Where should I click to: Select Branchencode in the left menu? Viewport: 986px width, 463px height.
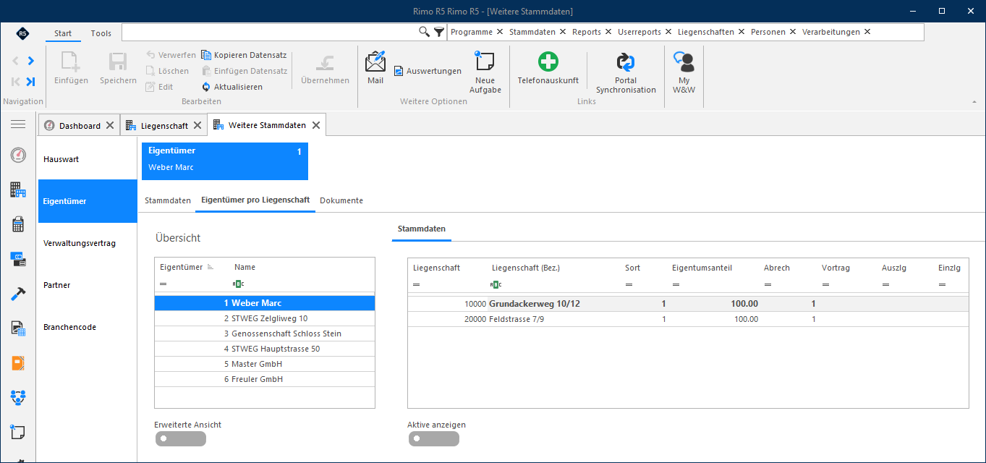tap(88, 327)
